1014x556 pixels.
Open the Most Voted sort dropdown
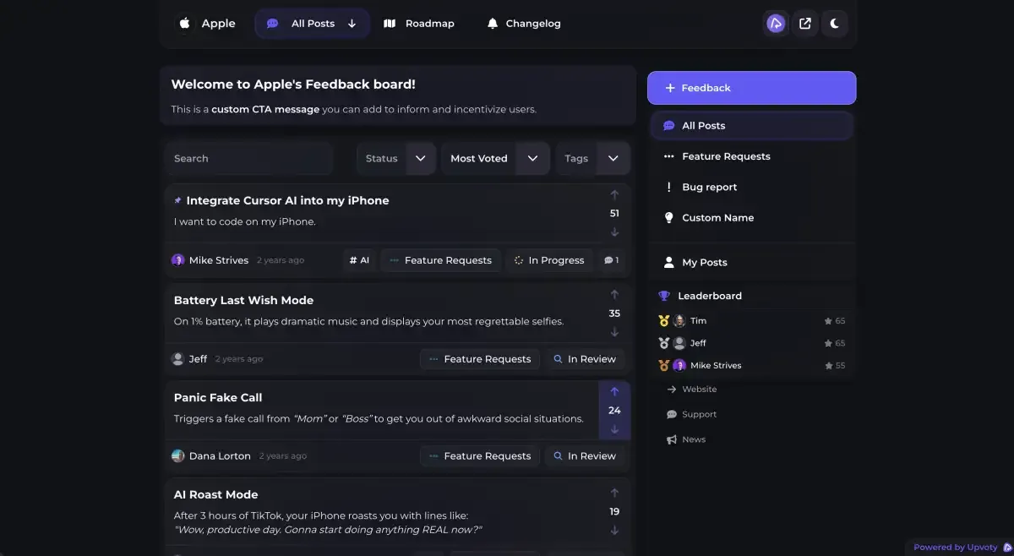coord(495,159)
